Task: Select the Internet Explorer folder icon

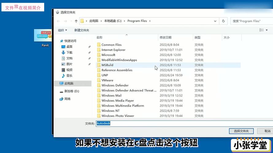Action: (99, 50)
